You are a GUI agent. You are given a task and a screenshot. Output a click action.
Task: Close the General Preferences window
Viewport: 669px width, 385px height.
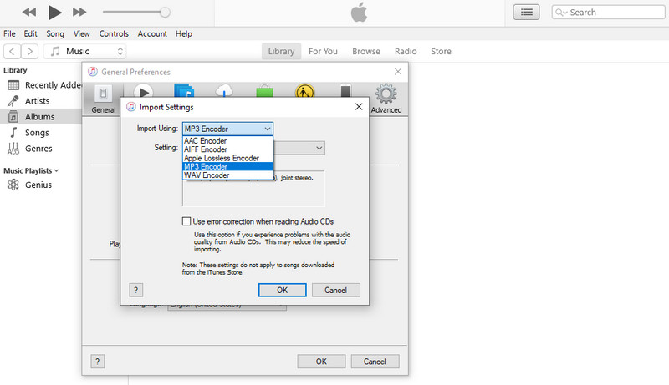point(398,72)
